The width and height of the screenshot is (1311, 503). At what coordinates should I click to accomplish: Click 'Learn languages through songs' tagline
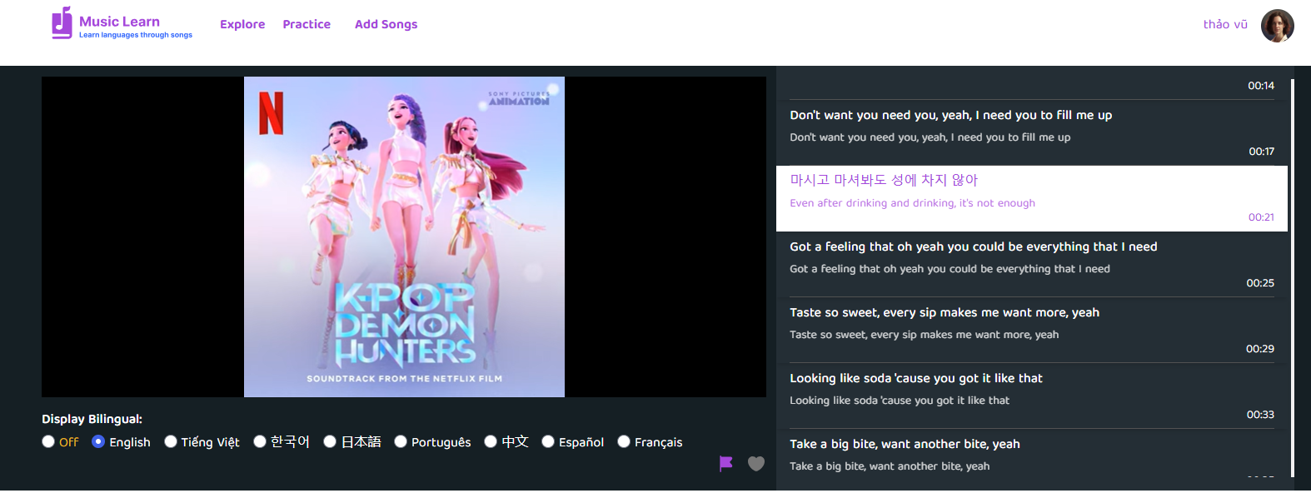pyautogui.click(x=136, y=35)
